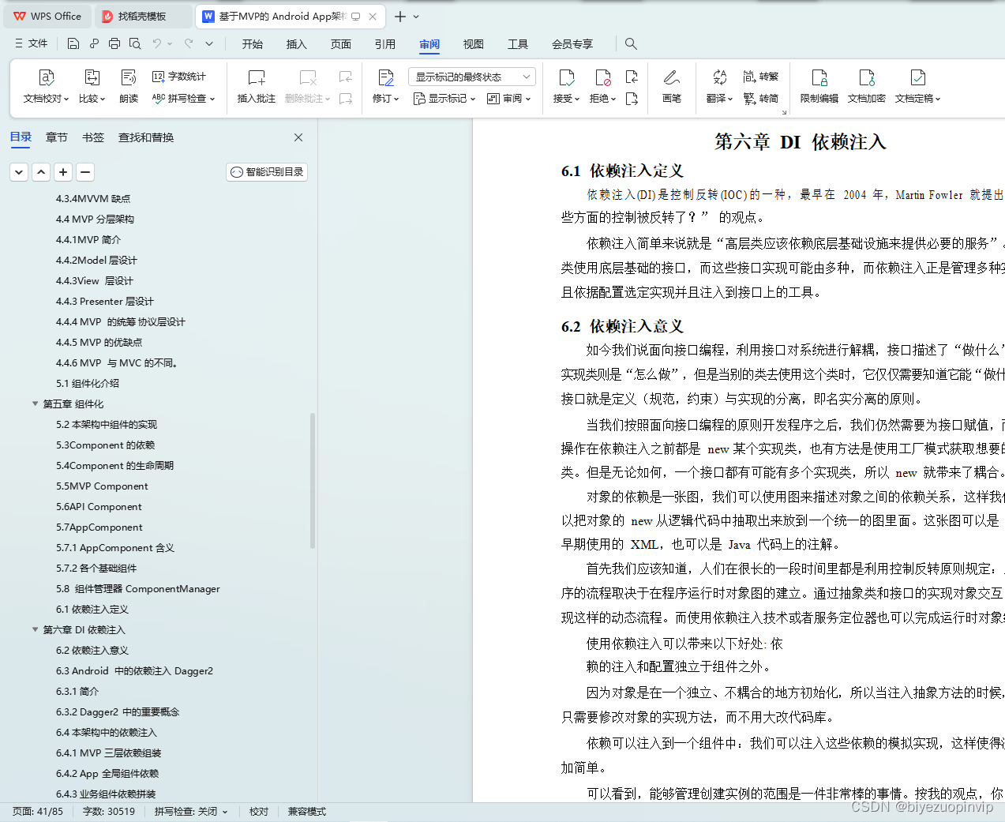Click 页面: 41/85 in status bar
This screenshot has width=1005, height=822.
[38, 811]
